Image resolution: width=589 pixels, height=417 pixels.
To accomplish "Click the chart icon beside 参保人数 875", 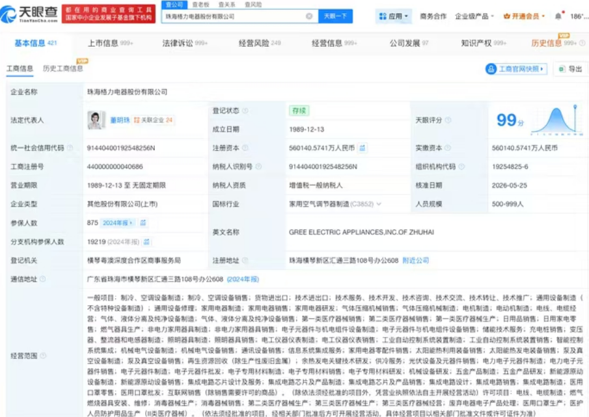I will (x=143, y=223).
